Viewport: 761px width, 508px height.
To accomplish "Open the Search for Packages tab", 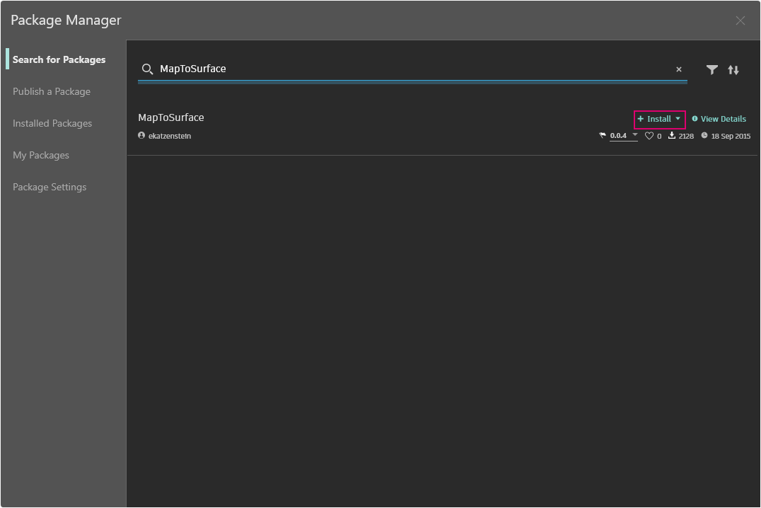I will [x=59, y=59].
